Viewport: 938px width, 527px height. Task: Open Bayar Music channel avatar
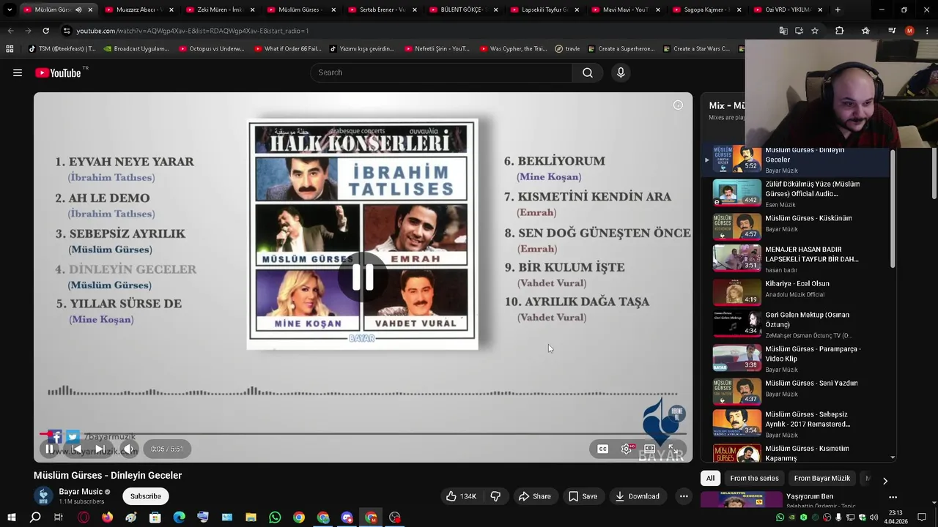coord(44,496)
